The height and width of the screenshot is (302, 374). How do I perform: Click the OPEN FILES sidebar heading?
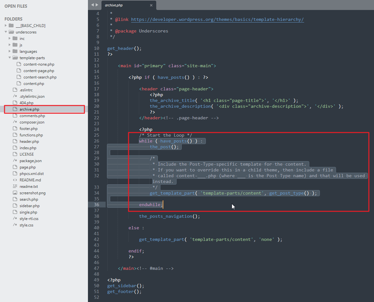click(x=16, y=6)
